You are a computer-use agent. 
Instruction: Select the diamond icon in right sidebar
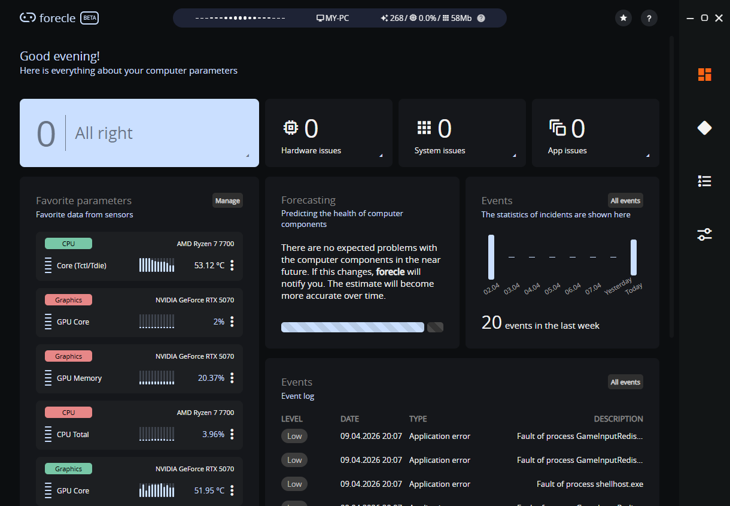704,128
